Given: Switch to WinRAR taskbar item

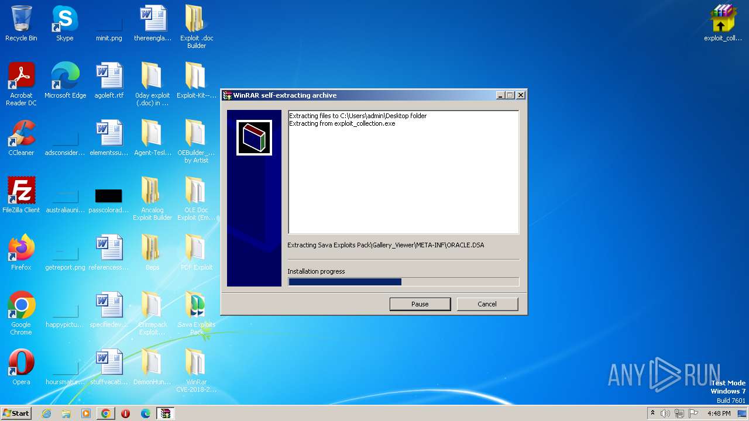Looking at the screenshot, I should click(166, 413).
